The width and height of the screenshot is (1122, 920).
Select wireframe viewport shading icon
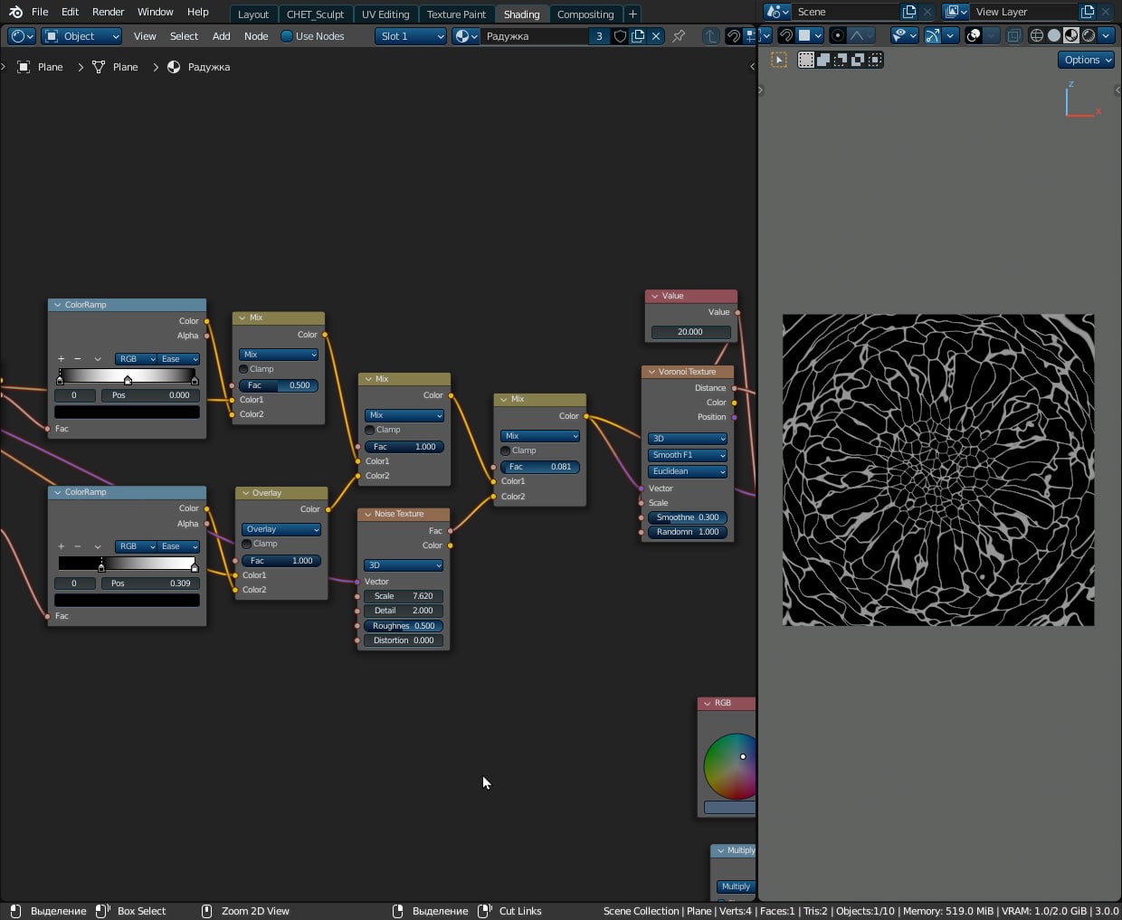[x=1037, y=35]
